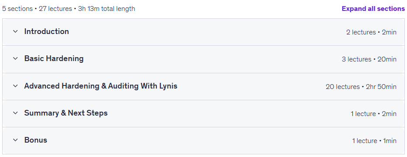The height and width of the screenshot is (157, 407).
Task: Click the 3h 13m total length text
Action: coord(107,9)
